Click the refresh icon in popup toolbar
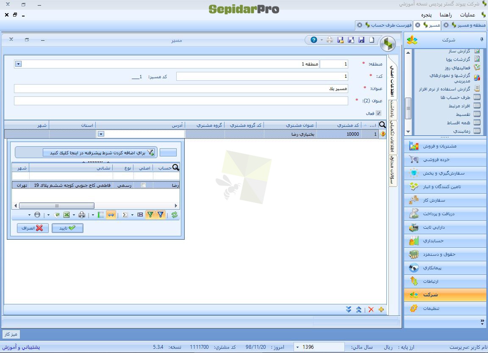This screenshot has width=488, height=353. point(175,214)
